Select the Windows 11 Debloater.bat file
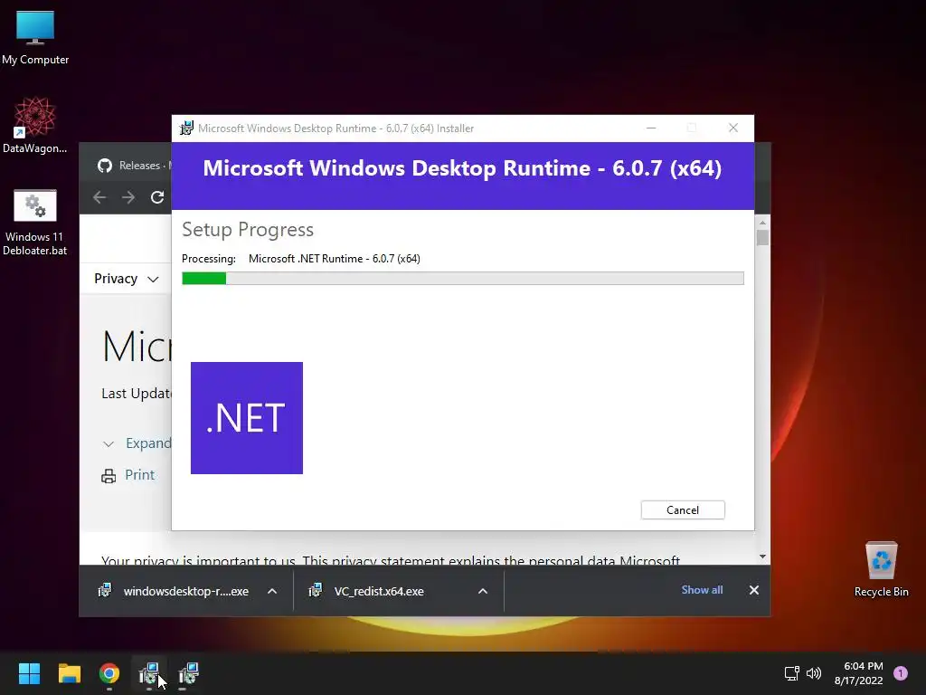This screenshot has width=926, height=695. 35,223
